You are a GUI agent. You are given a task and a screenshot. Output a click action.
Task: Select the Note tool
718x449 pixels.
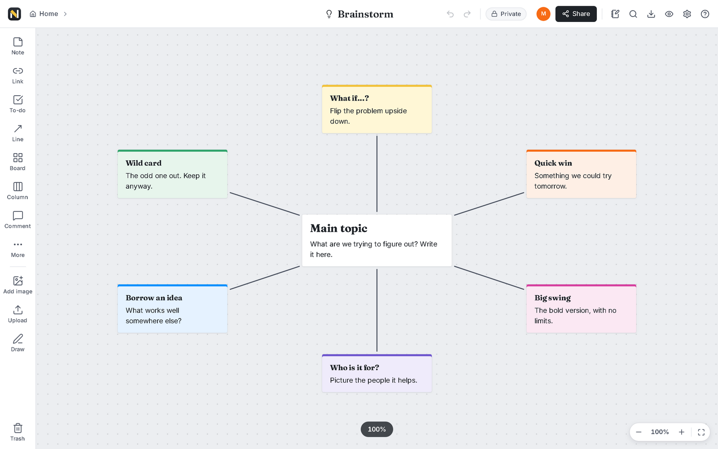18,46
